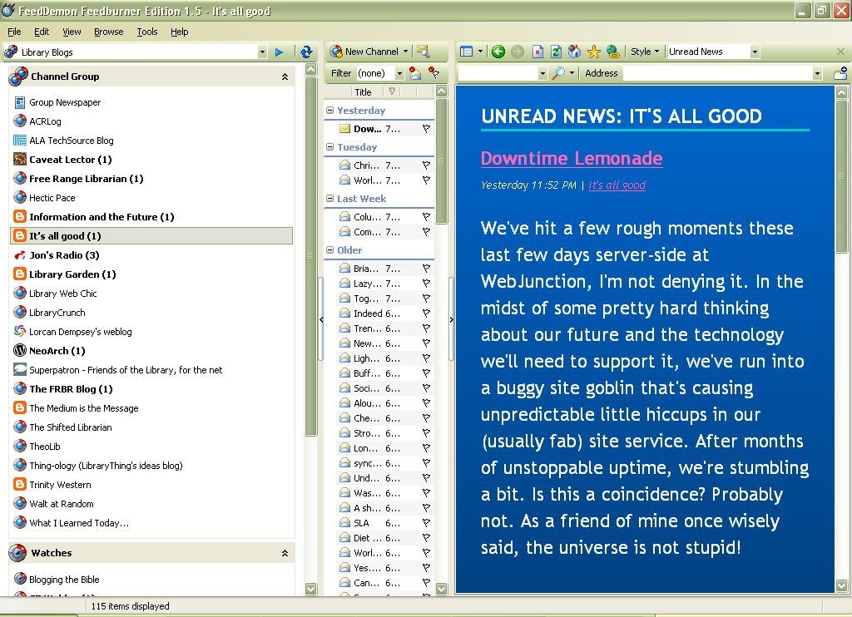Refresh the channel group with the update icon
The height and width of the screenshot is (617, 852).
pyautogui.click(x=306, y=52)
